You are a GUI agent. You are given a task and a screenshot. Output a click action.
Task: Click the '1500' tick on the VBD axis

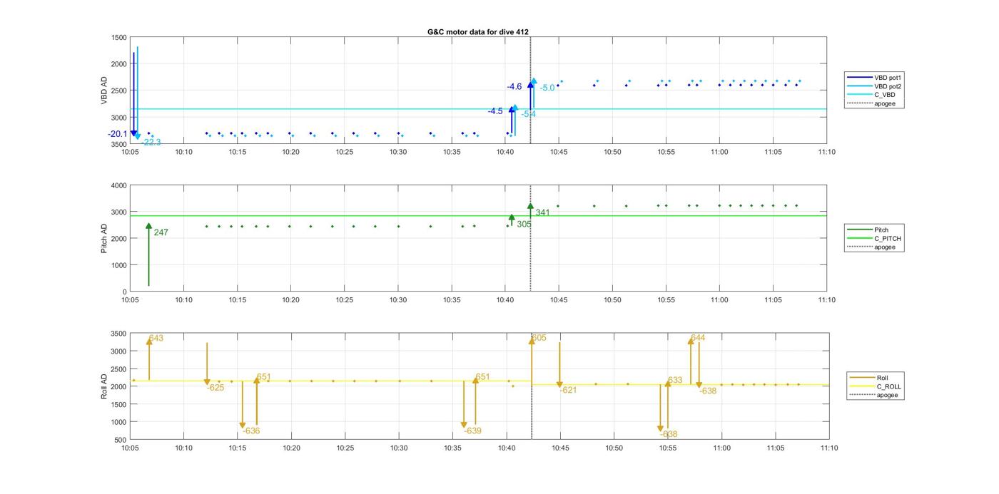118,38
